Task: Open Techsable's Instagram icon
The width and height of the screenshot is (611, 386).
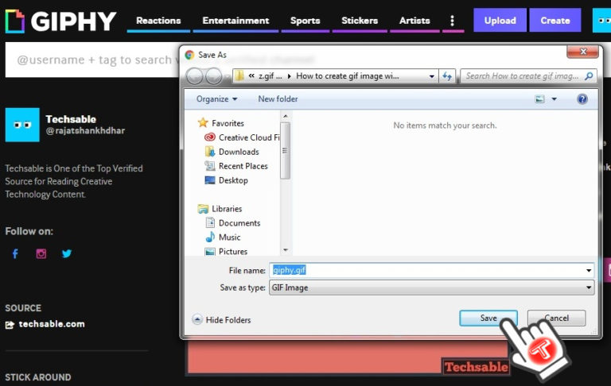Action: (41, 253)
